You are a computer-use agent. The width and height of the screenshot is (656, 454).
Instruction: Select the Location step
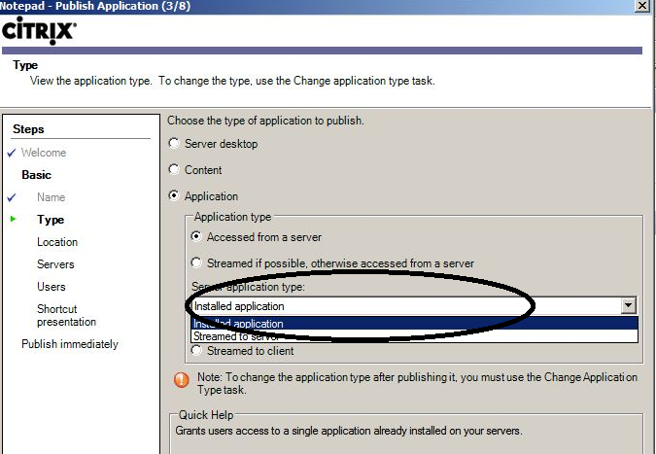tap(57, 242)
